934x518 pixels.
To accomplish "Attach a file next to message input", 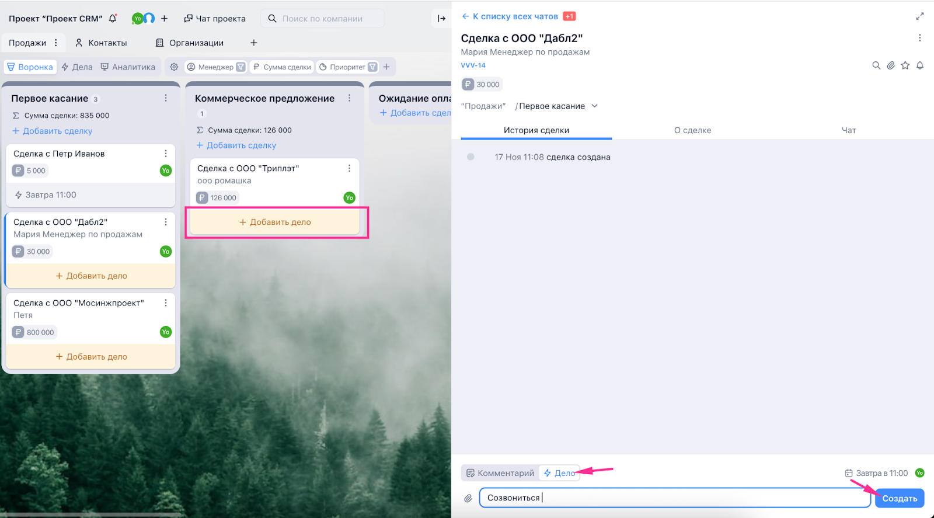I will 468,498.
